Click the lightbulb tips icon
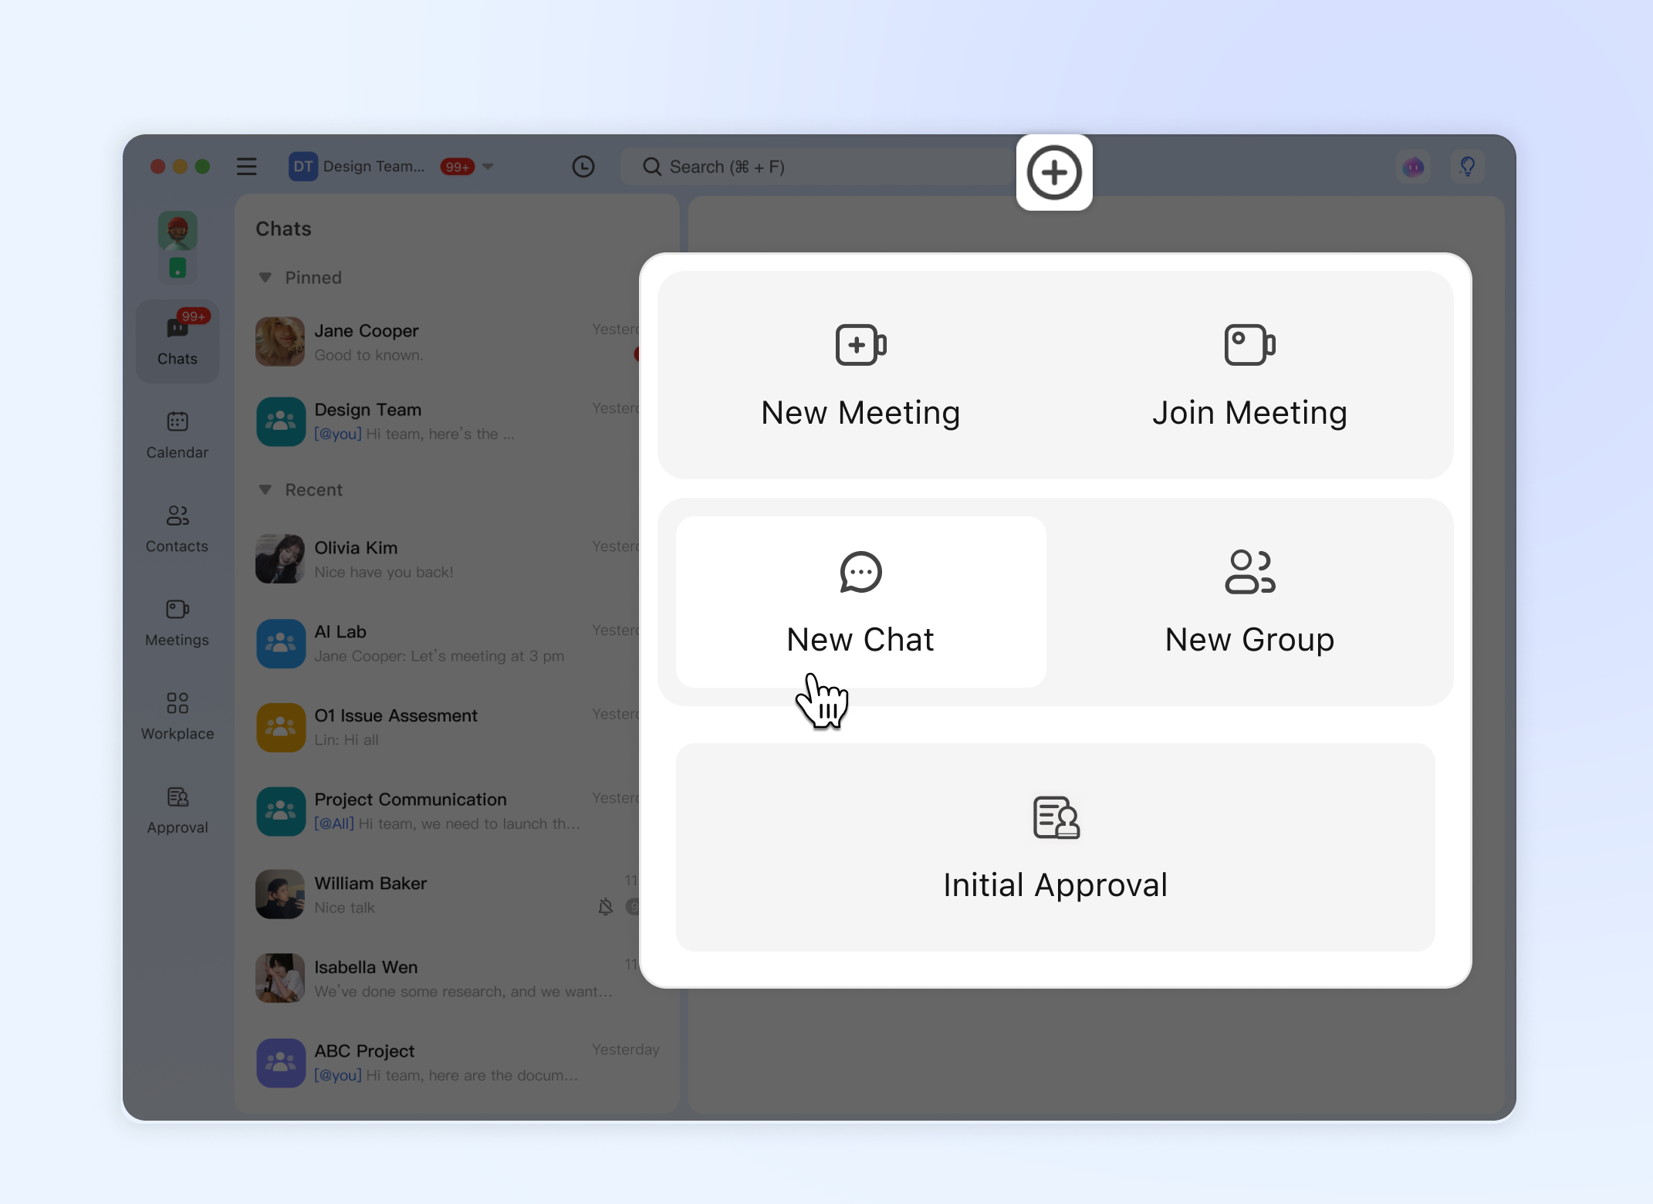1653x1204 pixels. (x=1467, y=167)
